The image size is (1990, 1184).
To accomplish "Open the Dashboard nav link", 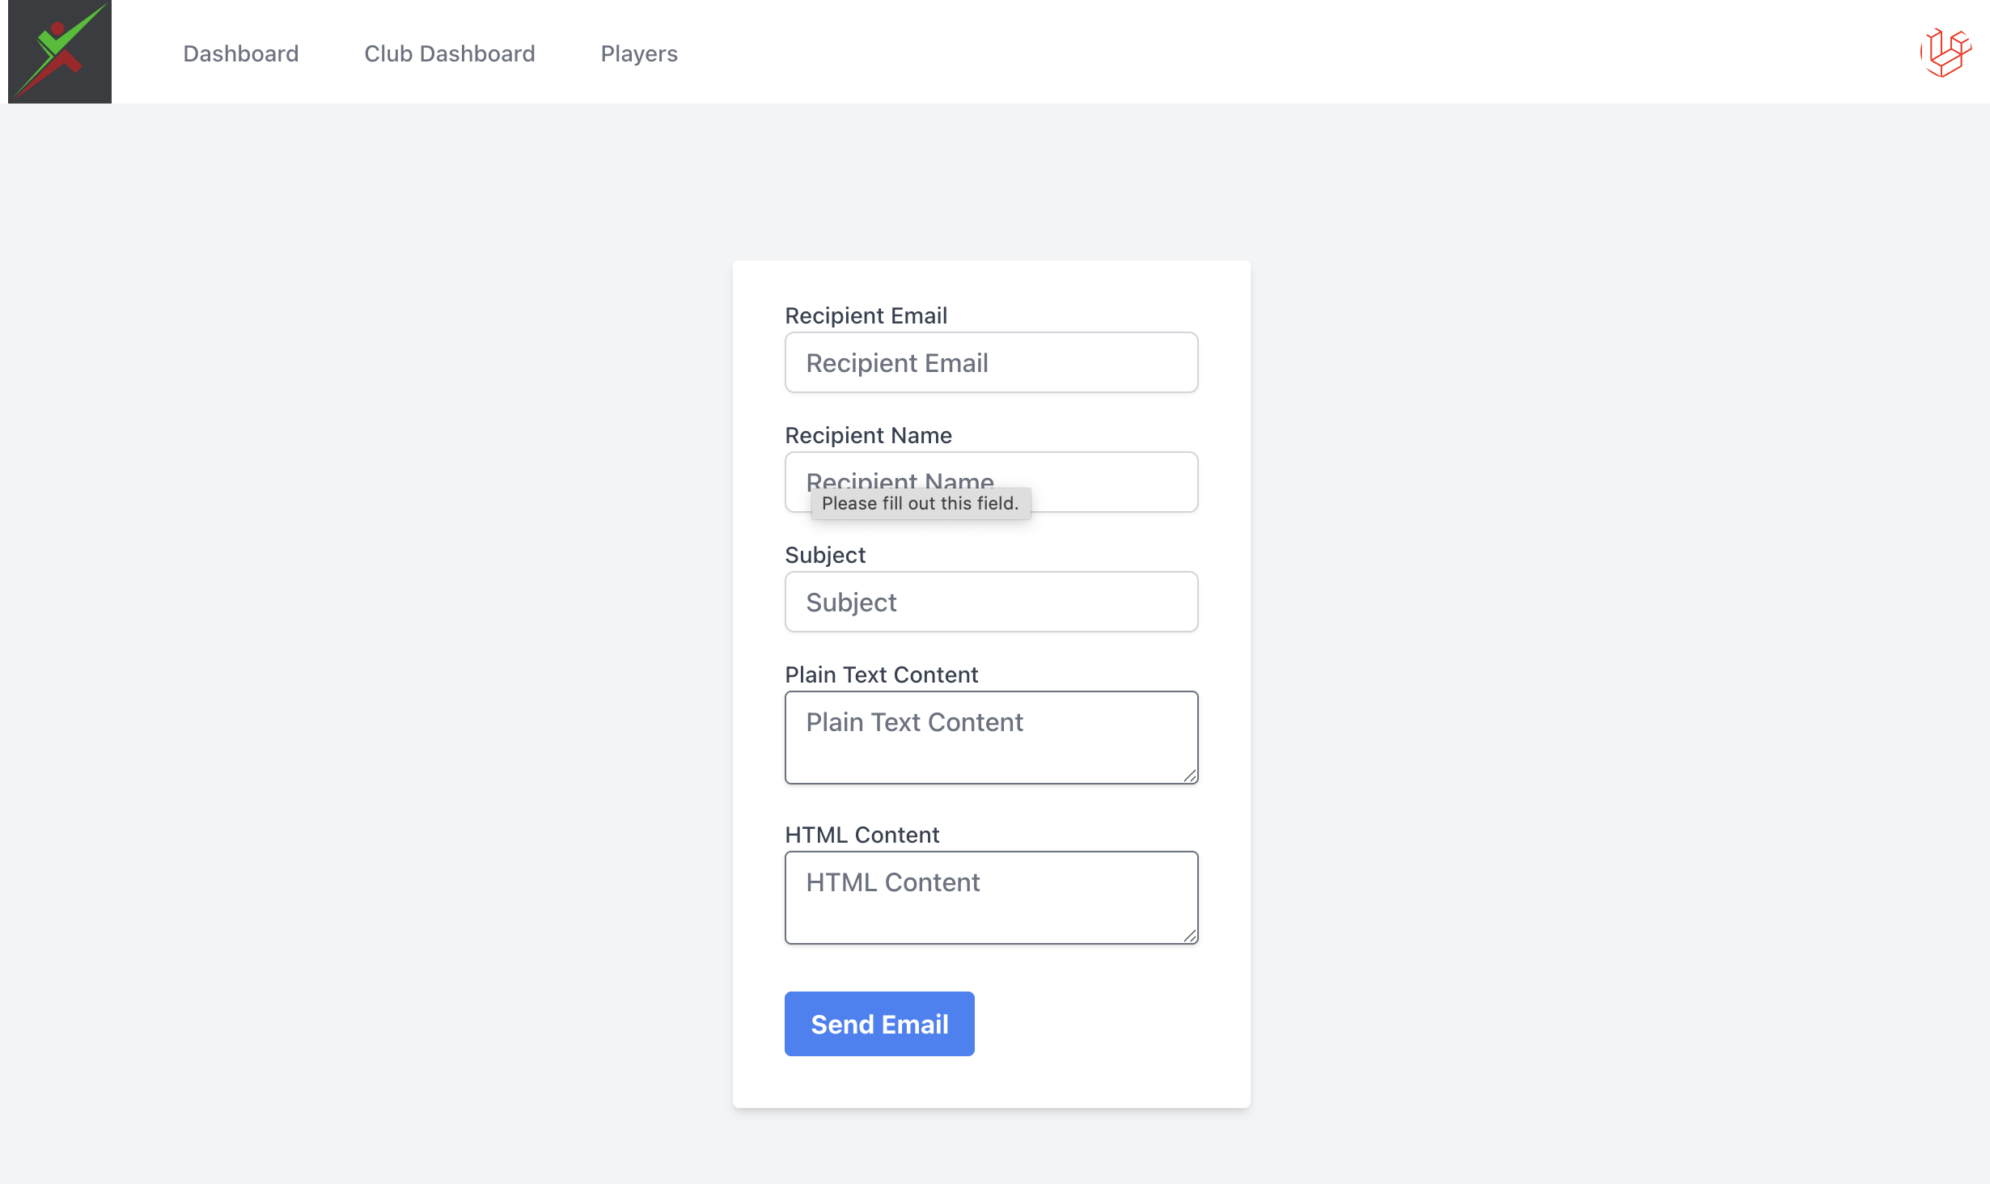I will point(241,53).
